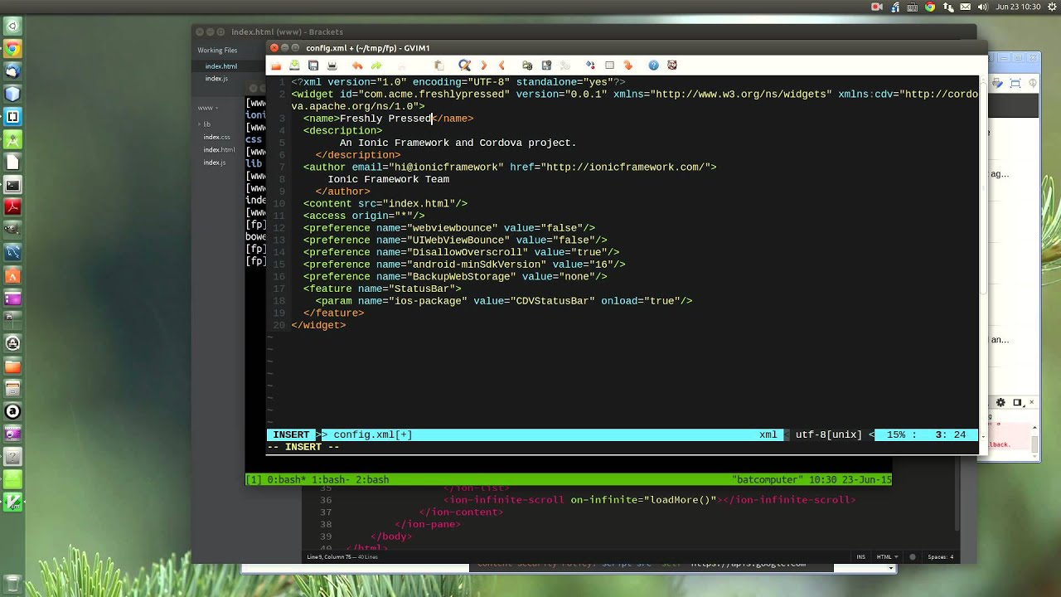Image resolution: width=1061 pixels, height=597 pixels.
Task: Click Spaces: 4 indentation setting in Brackets
Action: 941,557
